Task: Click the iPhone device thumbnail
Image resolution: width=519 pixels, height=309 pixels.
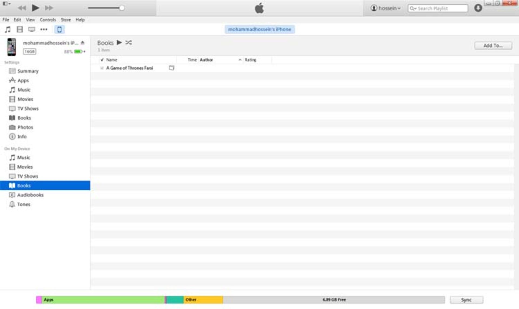Action: [12, 47]
